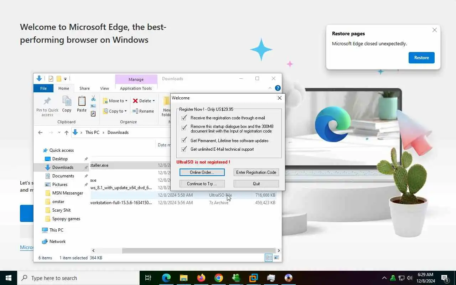Image resolution: width=456 pixels, height=285 pixels.
Task: Open Task View on the taskbar
Action: pyautogui.click(x=148, y=278)
